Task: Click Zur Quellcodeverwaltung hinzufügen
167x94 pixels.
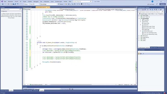Action: pyautogui.click(x=152, y=93)
